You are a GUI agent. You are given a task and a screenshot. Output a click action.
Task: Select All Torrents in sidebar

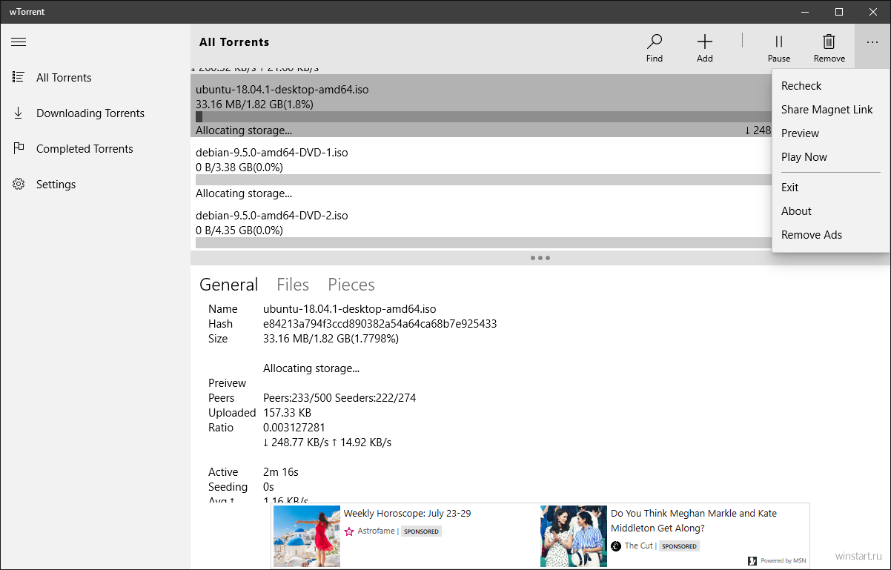64,77
